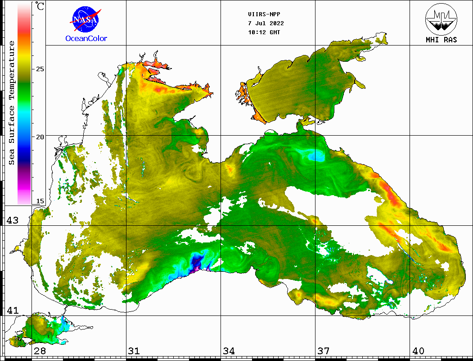Click the date 7 Jul 2022
This screenshot has width=473, height=361.
pos(266,23)
